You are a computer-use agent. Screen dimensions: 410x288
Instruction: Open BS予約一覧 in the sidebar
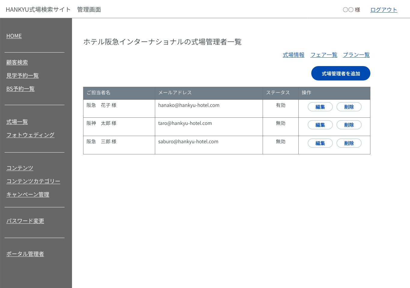click(20, 89)
